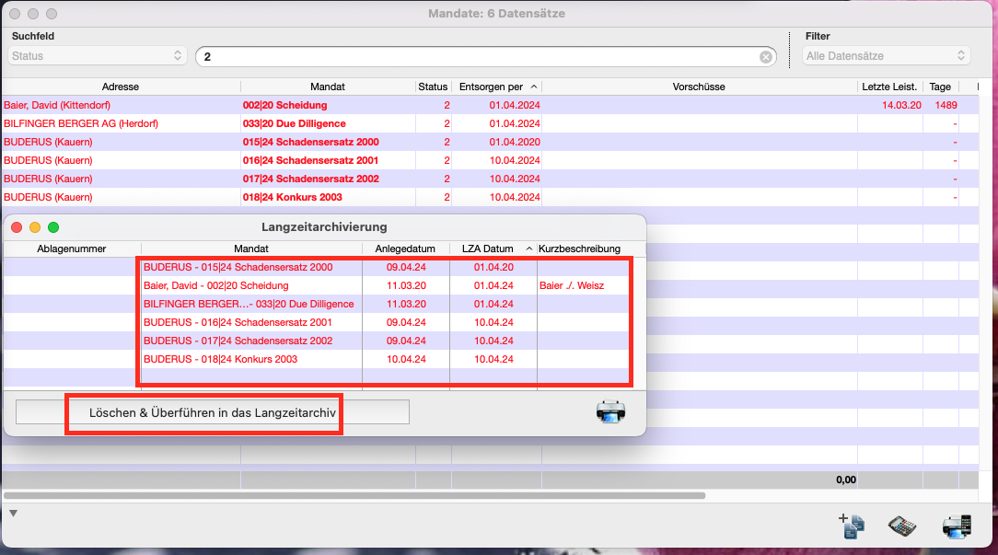Select BILFINGER BERGER - 033|20 Due Dilligence archive row
The image size is (998, 555).
coord(325,305)
